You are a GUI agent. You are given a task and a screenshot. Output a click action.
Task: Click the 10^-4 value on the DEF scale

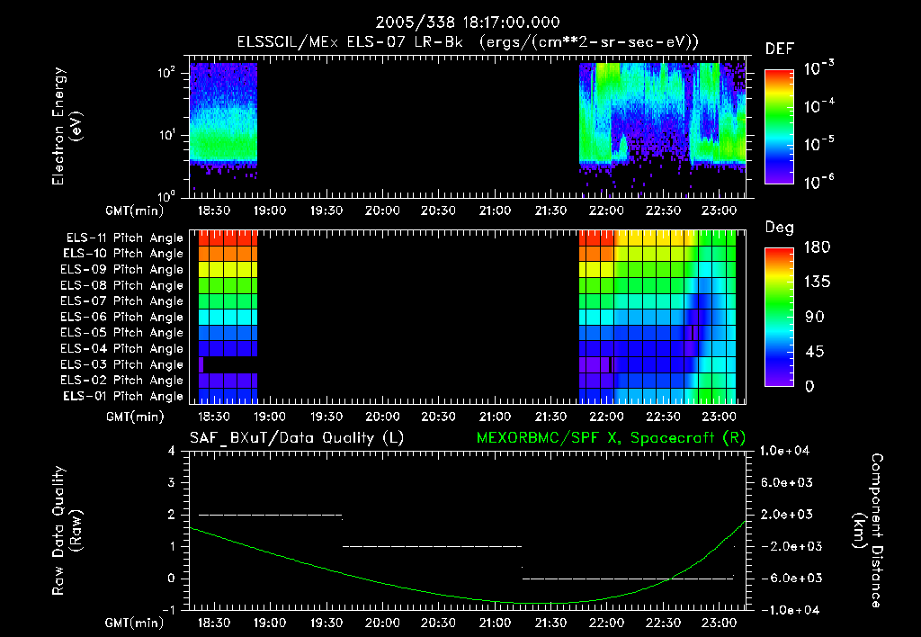tap(819, 106)
